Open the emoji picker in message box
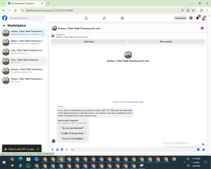211x169 pixels. pos(198,150)
